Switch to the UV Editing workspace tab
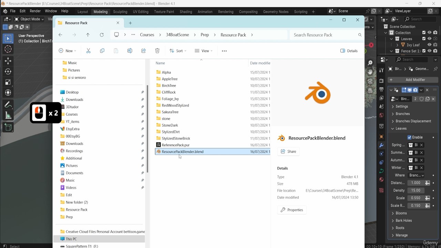The width and height of the screenshot is (441, 248). 141,12
